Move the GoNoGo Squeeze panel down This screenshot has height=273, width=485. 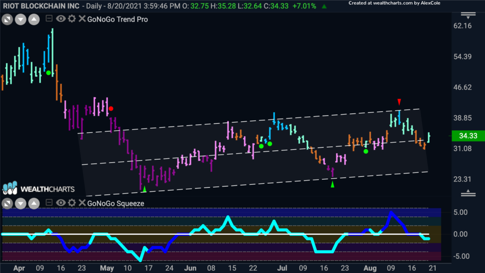[x=21, y=203]
